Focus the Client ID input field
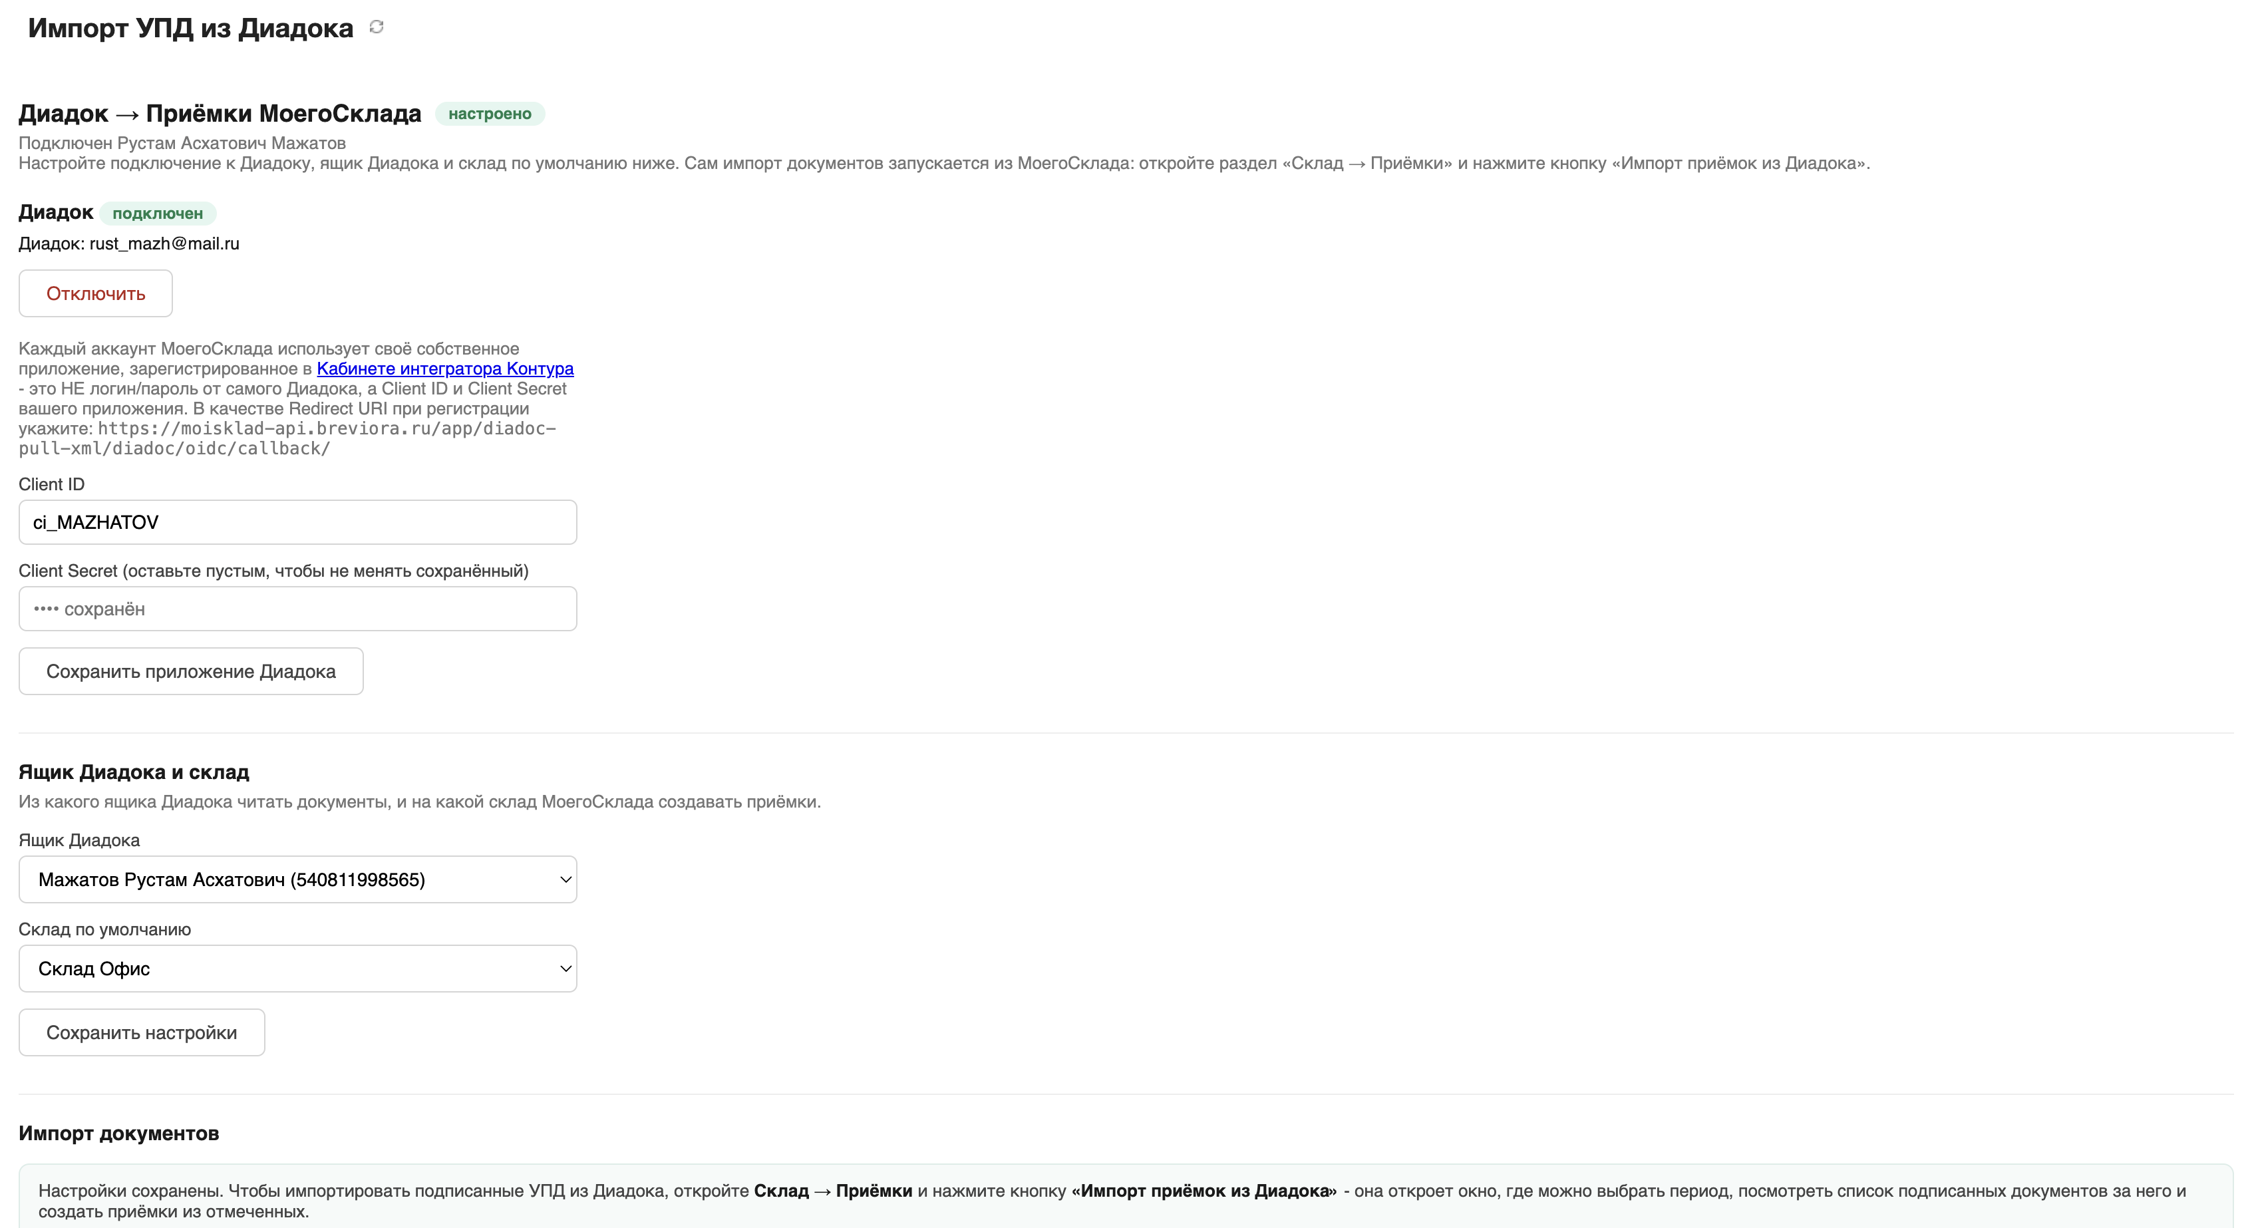The image size is (2250, 1228). pos(298,522)
